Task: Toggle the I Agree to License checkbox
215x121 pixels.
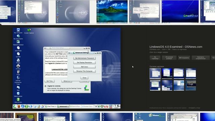Action: point(45,86)
